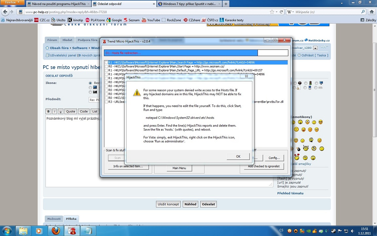377x236 pixels.
Task: Open the Fórum tab on the forum
Action: (52, 40)
